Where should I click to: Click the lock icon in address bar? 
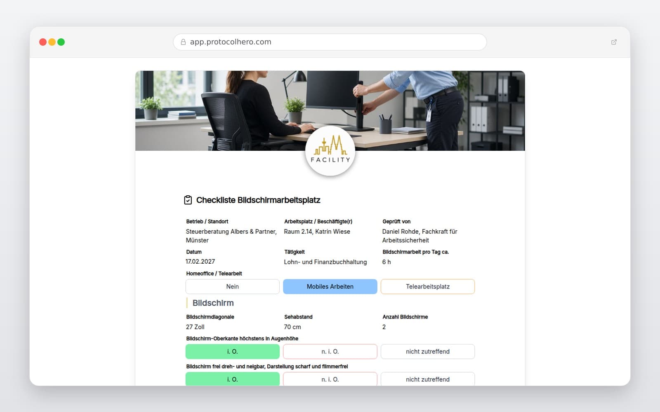[x=183, y=42]
